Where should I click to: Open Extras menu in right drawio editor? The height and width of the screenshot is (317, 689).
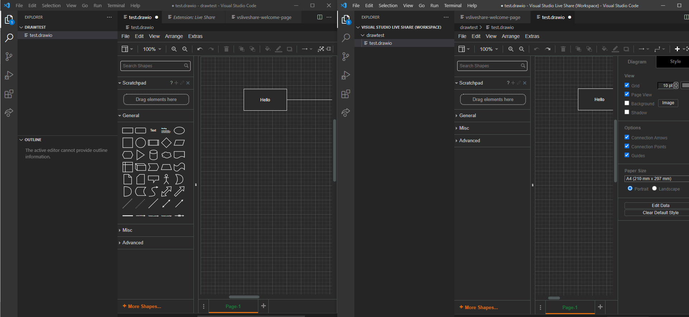tap(532, 36)
